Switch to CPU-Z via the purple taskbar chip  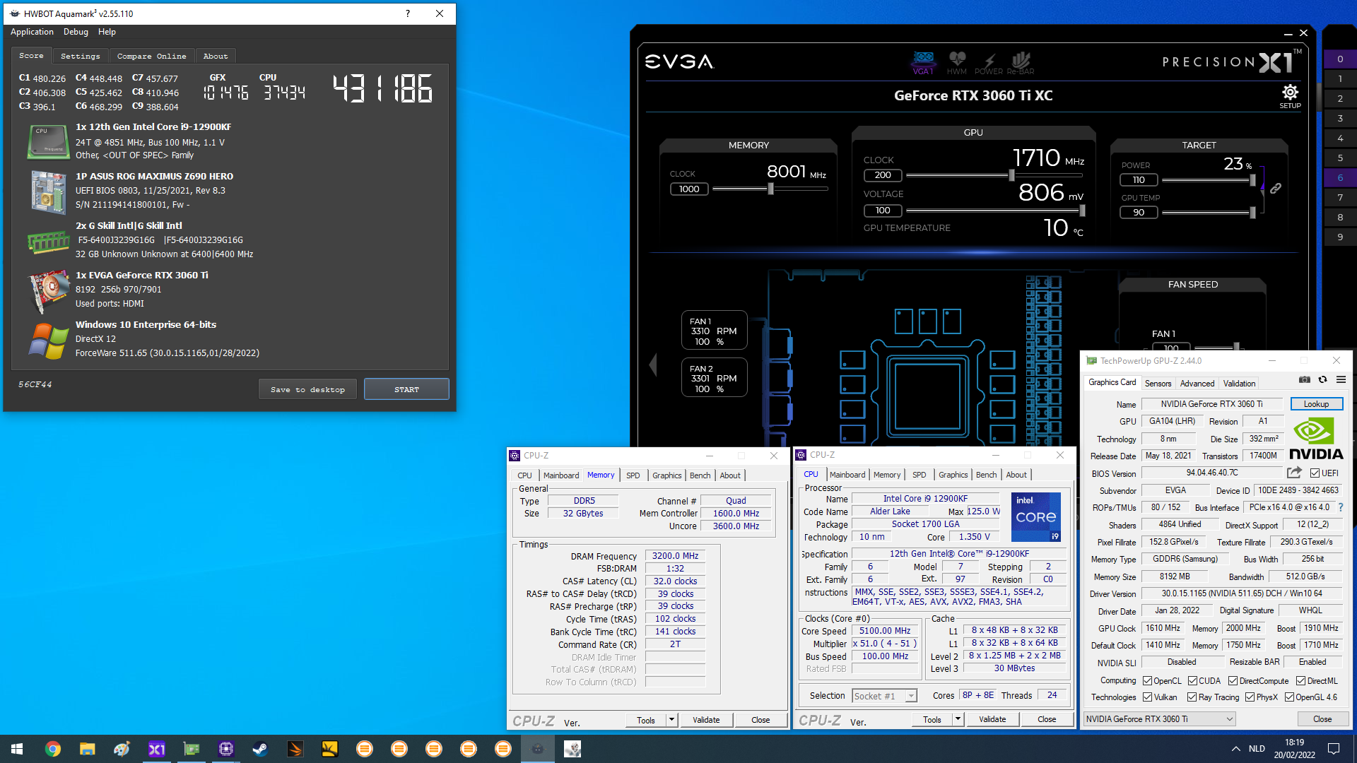226,749
